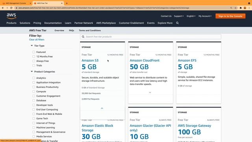
Task: Check the Analytics category
Action: pyautogui.click(x=33, y=78)
